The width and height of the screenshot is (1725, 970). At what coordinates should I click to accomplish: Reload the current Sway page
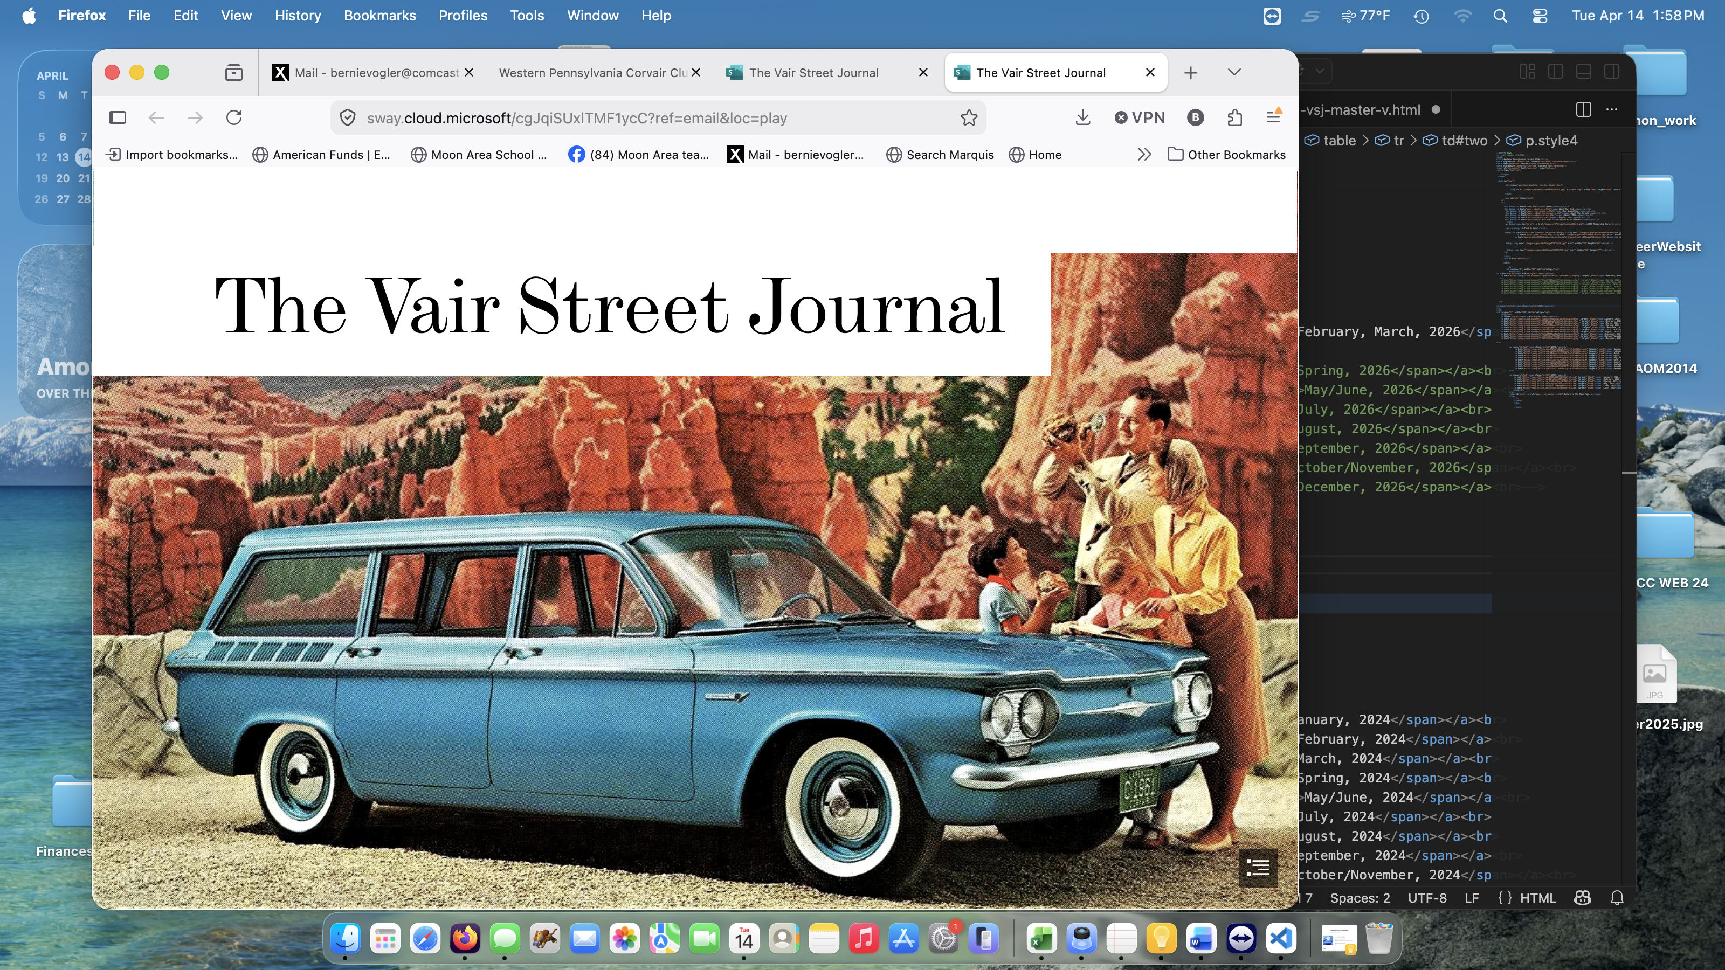click(234, 118)
